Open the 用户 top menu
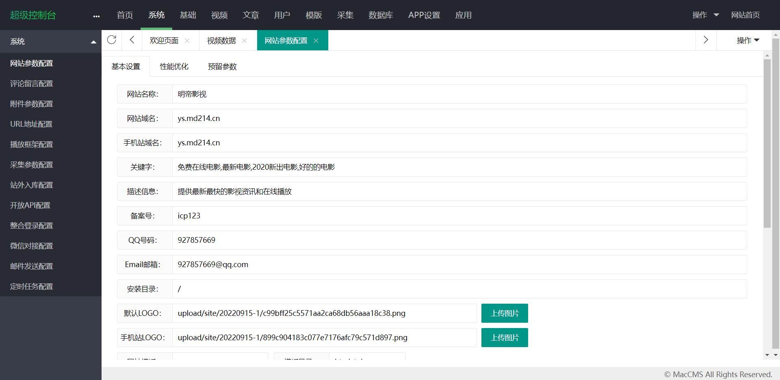Image resolution: width=780 pixels, height=380 pixels. click(x=282, y=15)
